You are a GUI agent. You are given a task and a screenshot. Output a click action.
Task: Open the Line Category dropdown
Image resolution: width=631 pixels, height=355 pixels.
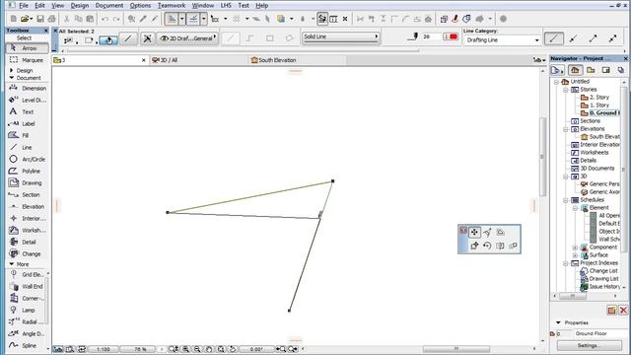click(502, 40)
